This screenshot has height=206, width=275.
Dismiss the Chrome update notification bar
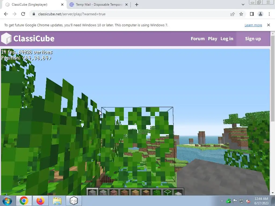click(269, 25)
